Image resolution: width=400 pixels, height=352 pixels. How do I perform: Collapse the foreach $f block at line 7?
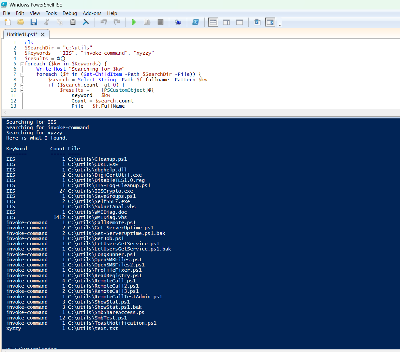pyautogui.click(x=22, y=74)
